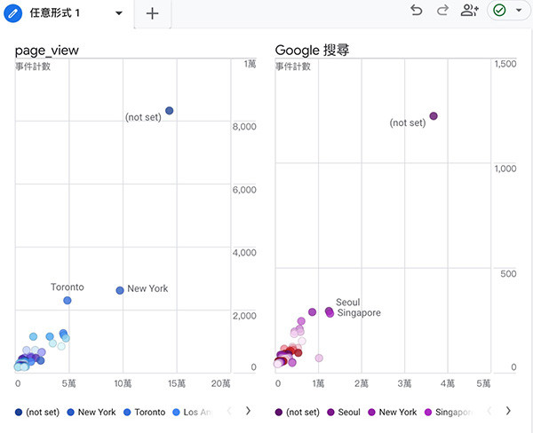Toggle the Toronto legend entry
Viewport: 533px width, 433px height.
pyautogui.click(x=145, y=412)
